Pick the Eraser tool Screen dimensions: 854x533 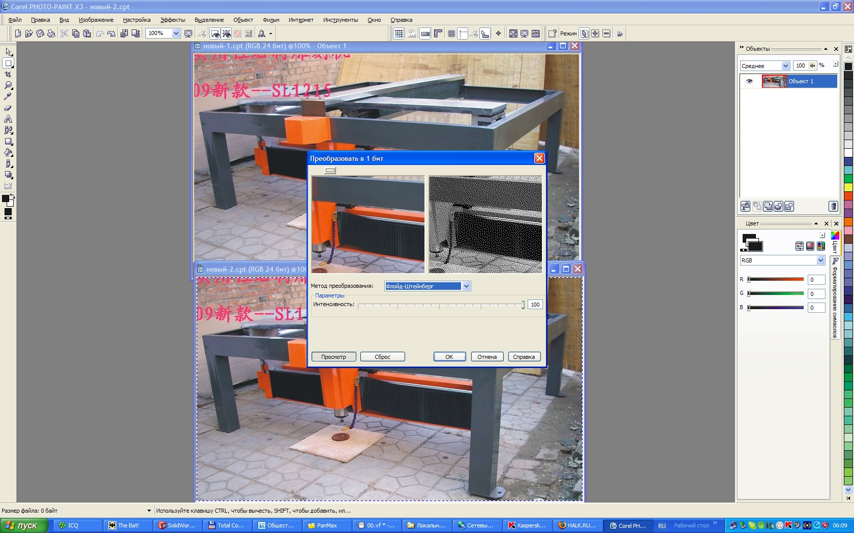[8, 108]
